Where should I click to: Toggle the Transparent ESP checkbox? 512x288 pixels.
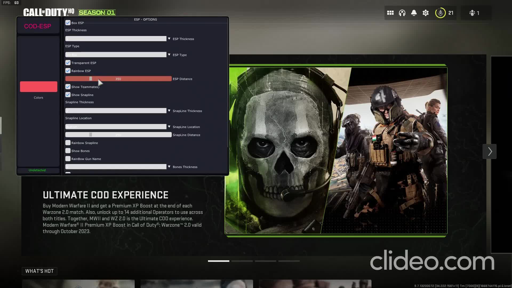pos(68,63)
